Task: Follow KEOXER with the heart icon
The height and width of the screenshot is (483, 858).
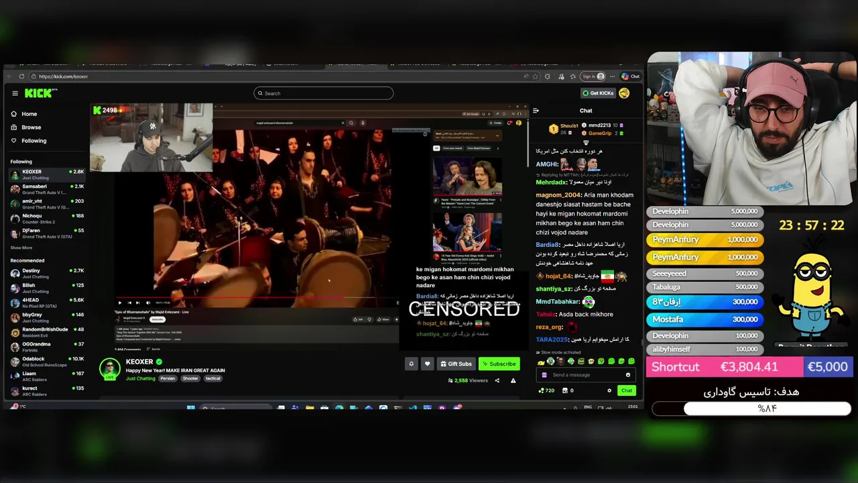Action: point(427,364)
